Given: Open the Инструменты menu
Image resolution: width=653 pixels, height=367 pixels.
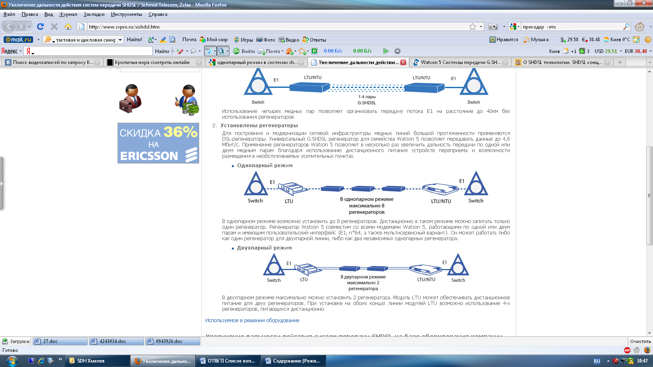Looking at the screenshot, I should (x=127, y=14).
